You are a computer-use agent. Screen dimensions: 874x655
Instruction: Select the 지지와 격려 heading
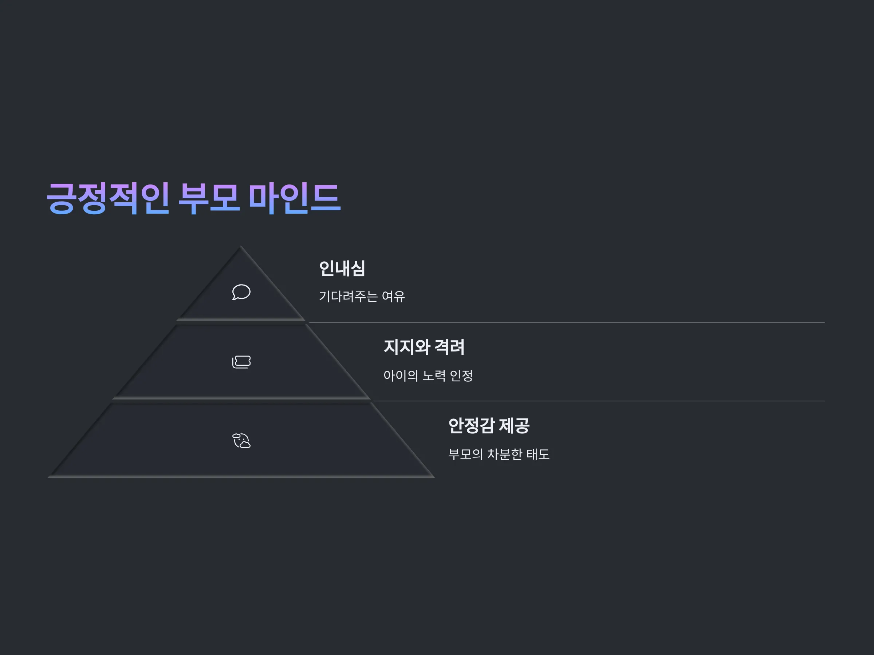click(x=424, y=347)
